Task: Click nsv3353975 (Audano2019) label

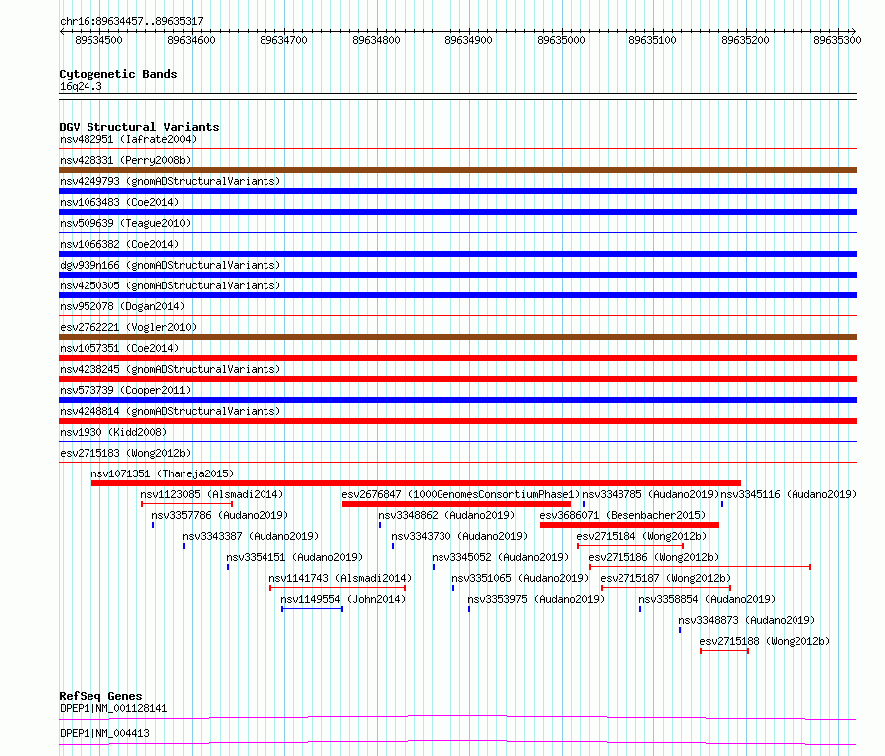Action: (x=536, y=599)
